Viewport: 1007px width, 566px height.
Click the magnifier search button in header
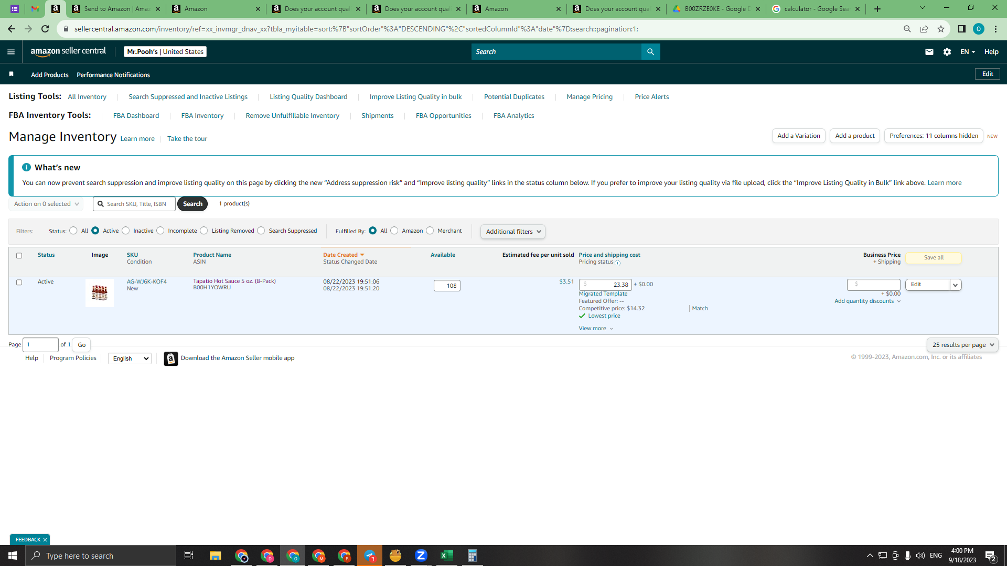(x=650, y=51)
